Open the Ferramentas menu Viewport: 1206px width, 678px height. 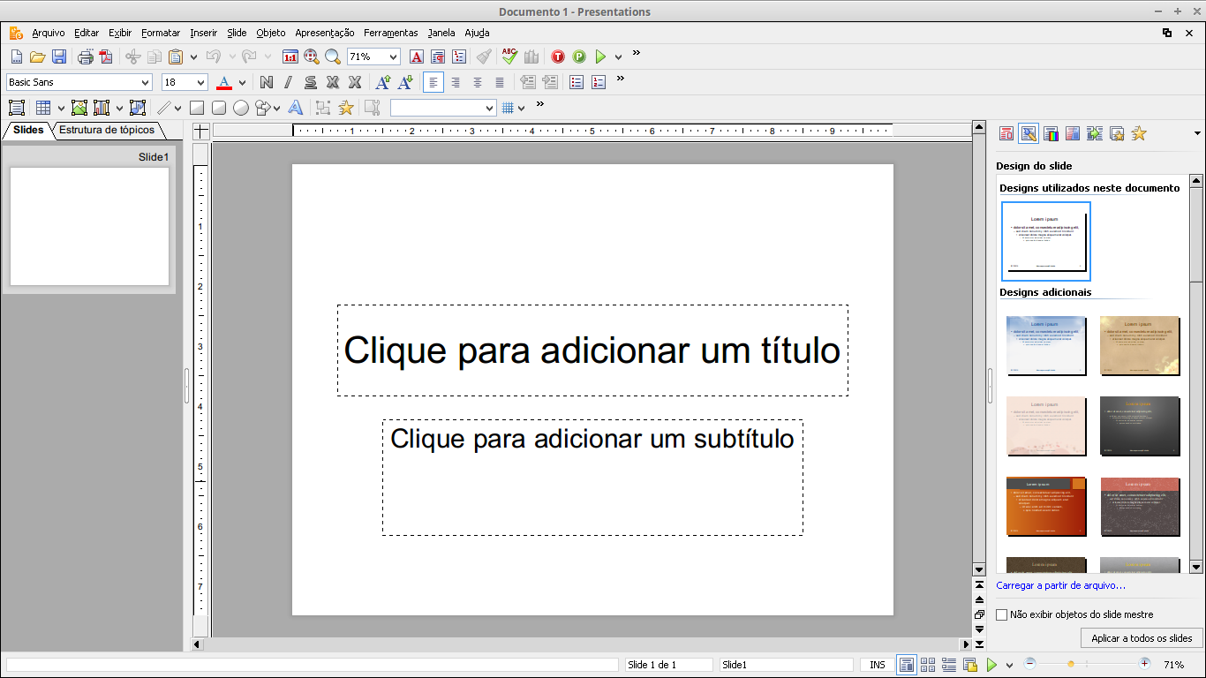click(390, 33)
